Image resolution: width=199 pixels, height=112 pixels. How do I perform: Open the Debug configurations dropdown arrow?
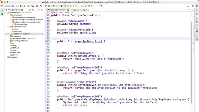click(26, 6)
